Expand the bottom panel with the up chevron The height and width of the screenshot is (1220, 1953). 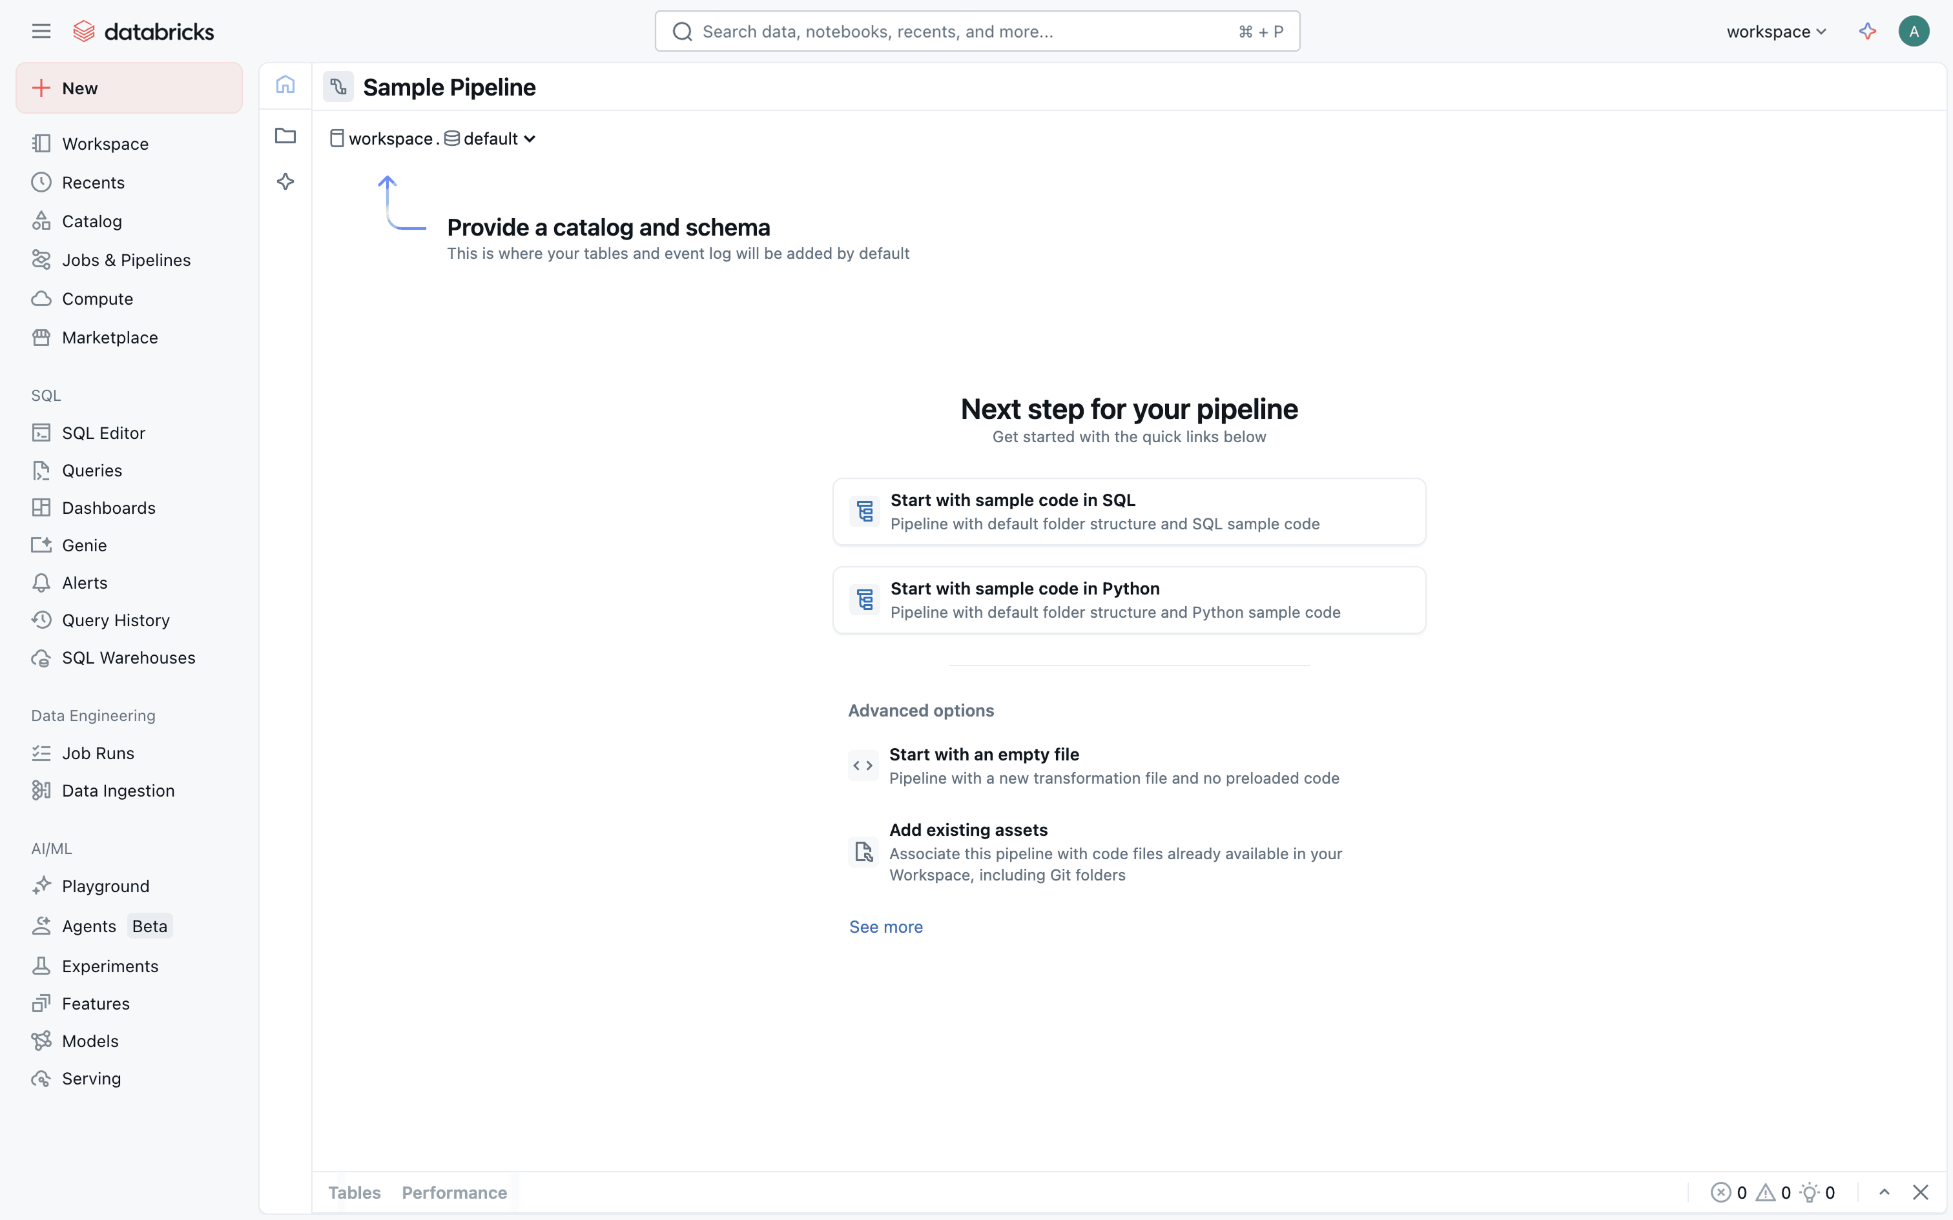(x=1884, y=1192)
